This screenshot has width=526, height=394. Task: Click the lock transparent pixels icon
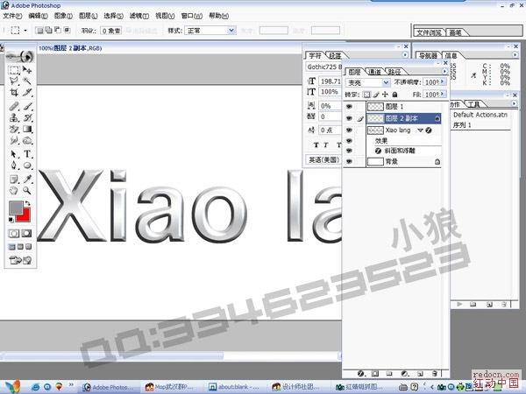[x=368, y=94]
